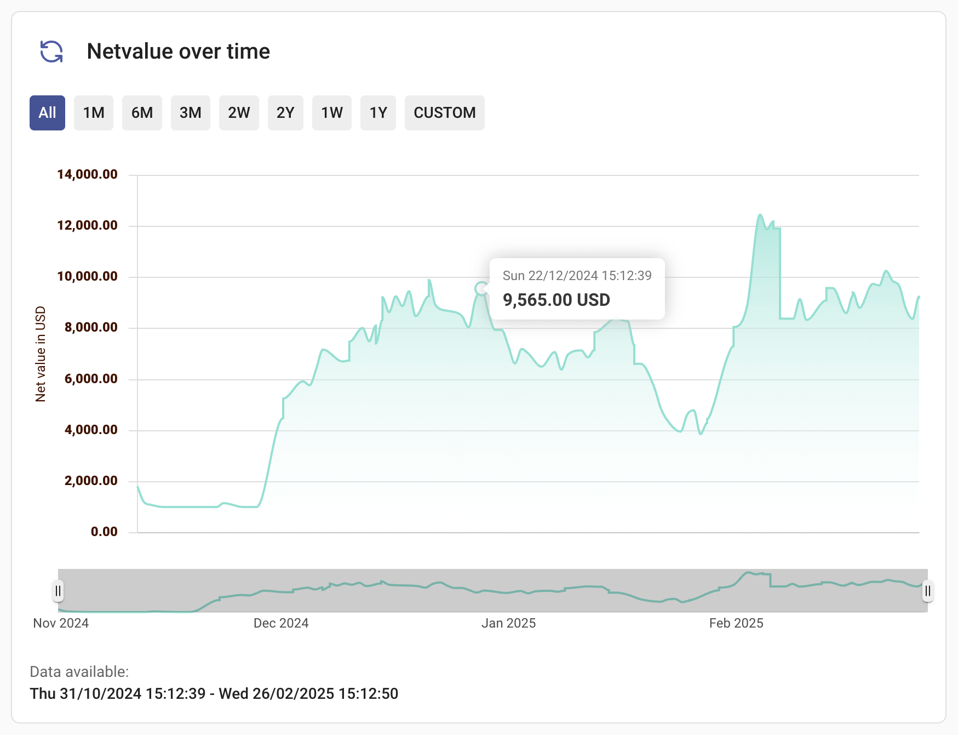
Task: Click the right range slider handle
Action: (x=927, y=591)
